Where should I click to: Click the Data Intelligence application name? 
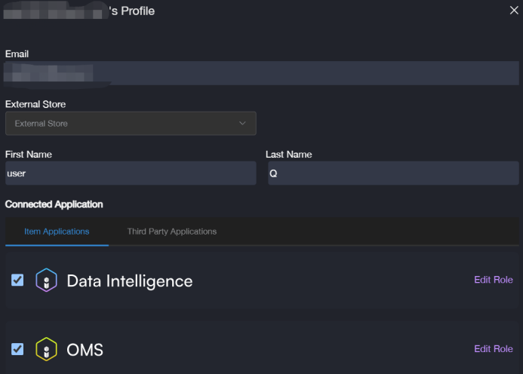130,281
